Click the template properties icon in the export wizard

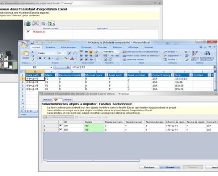[x=44, y=23]
